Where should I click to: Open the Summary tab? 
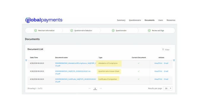121,20
